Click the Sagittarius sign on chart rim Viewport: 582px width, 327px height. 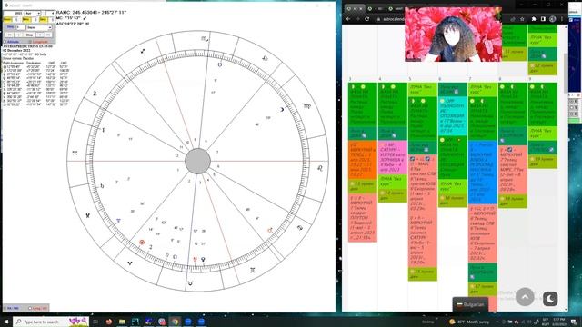tap(143, 51)
